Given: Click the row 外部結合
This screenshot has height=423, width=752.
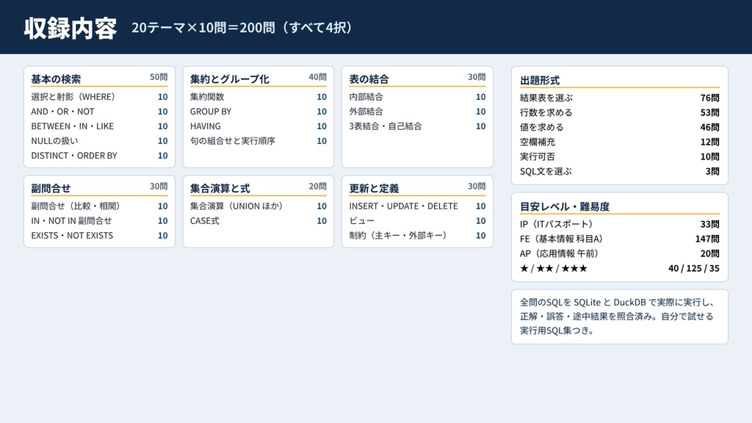Looking at the screenshot, I should tap(417, 112).
